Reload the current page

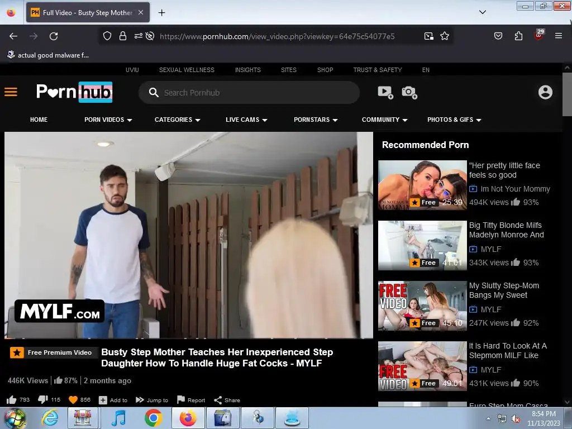pos(54,36)
